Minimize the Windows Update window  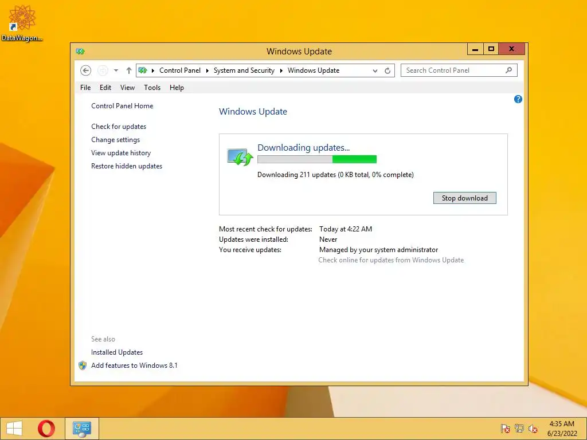point(475,49)
